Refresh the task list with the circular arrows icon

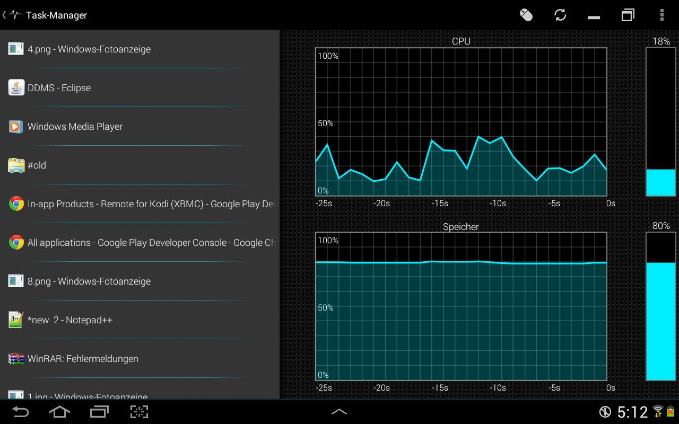pos(560,15)
